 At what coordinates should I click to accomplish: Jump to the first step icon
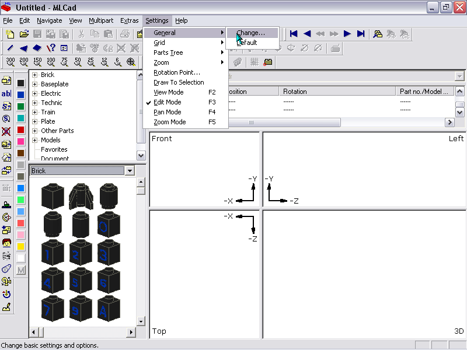[294, 34]
